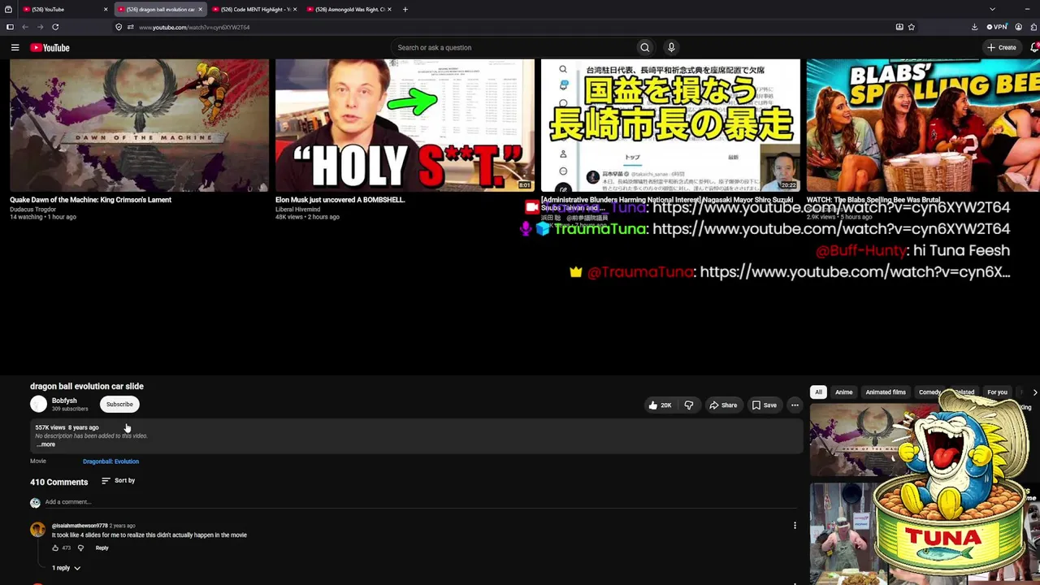This screenshot has height=585, width=1040.
Task: Reload the page in the browser
Action: [x=55, y=27]
